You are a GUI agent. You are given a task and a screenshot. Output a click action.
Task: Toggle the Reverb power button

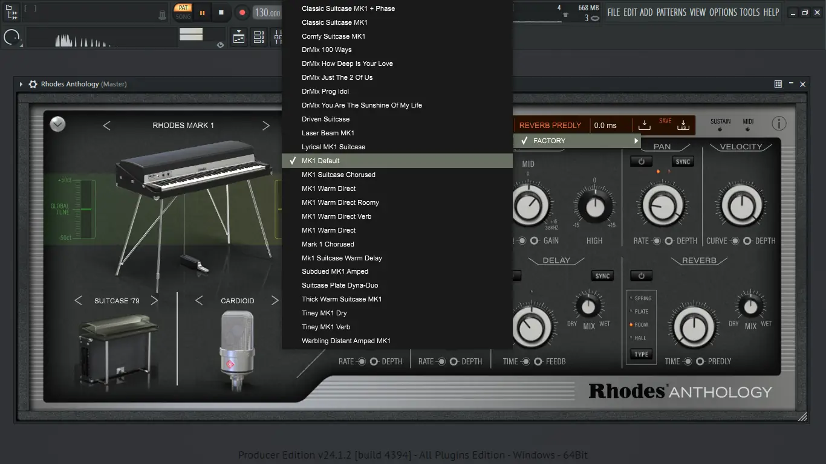tap(641, 276)
